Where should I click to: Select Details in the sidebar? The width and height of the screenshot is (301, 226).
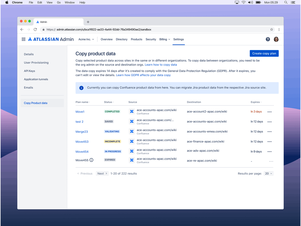(29, 54)
